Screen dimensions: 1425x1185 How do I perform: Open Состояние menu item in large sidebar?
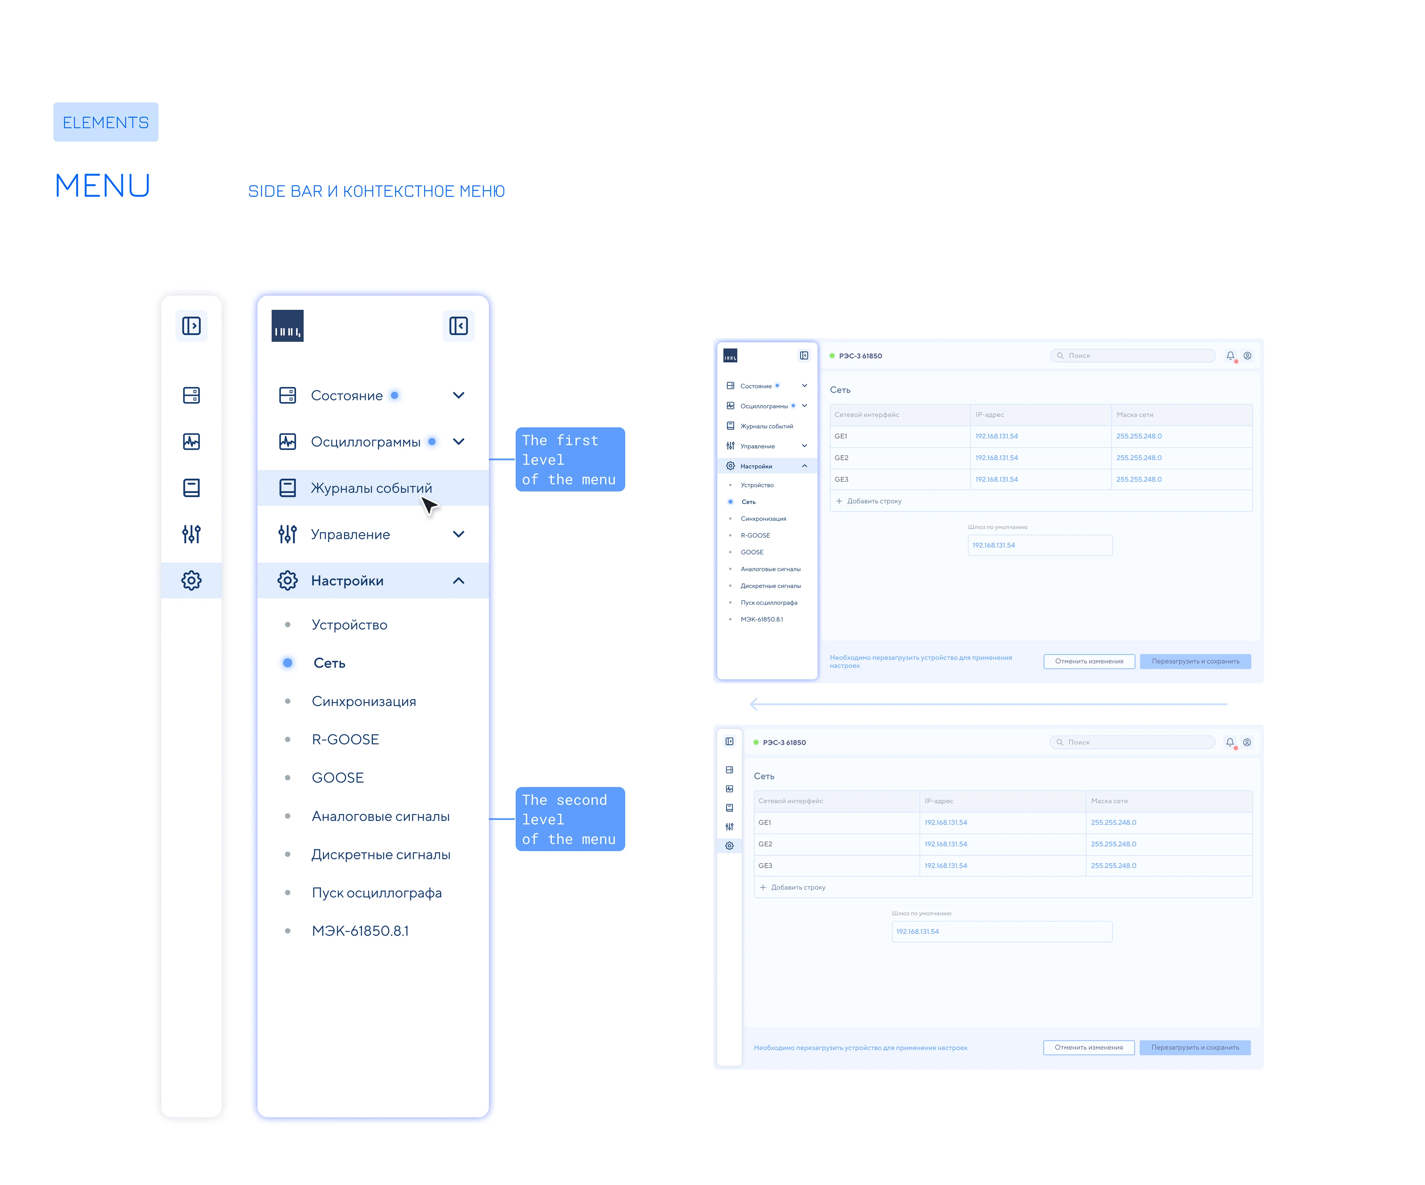pyautogui.click(x=373, y=395)
